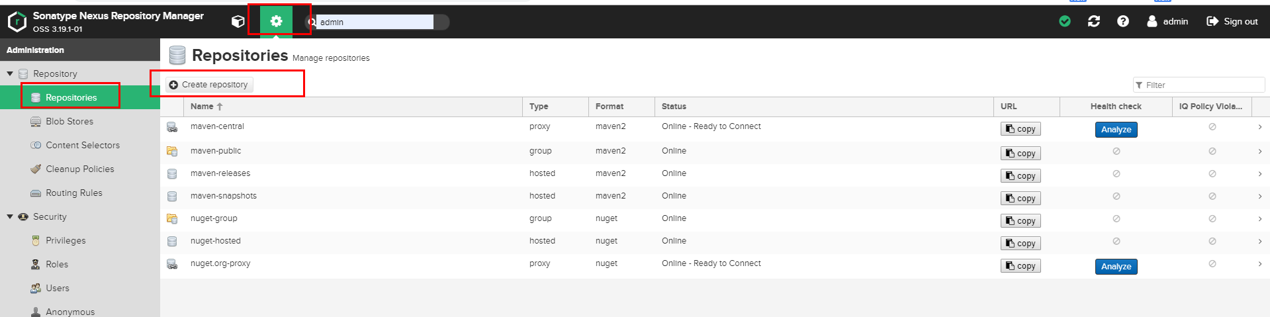Click maven-central IQ policy disabled icon

(x=1212, y=127)
